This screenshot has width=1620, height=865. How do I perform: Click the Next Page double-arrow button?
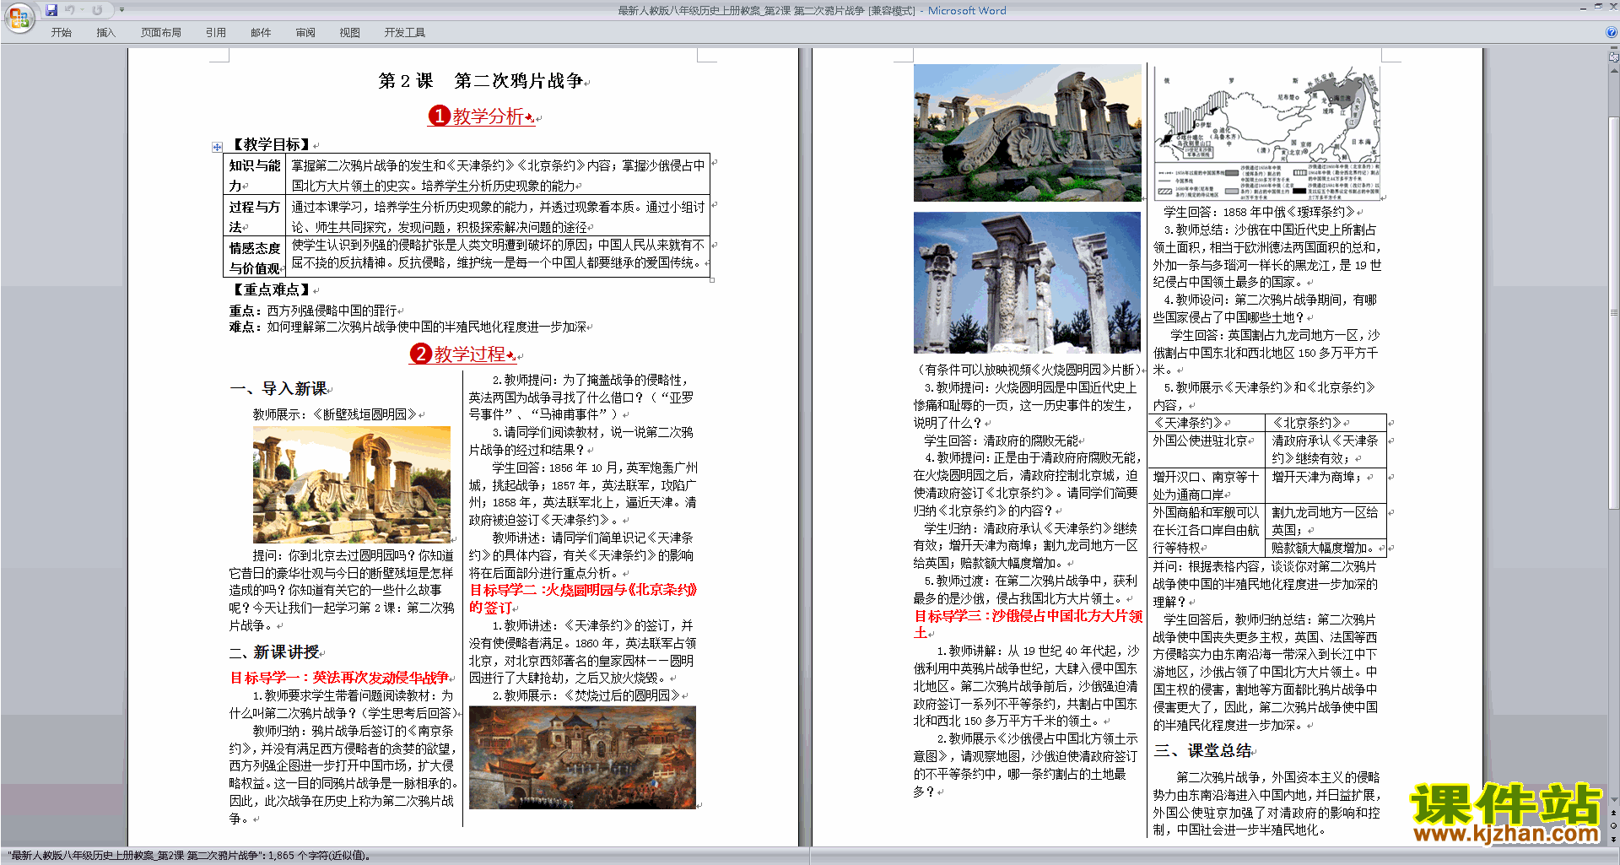(x=1614, y=840)
